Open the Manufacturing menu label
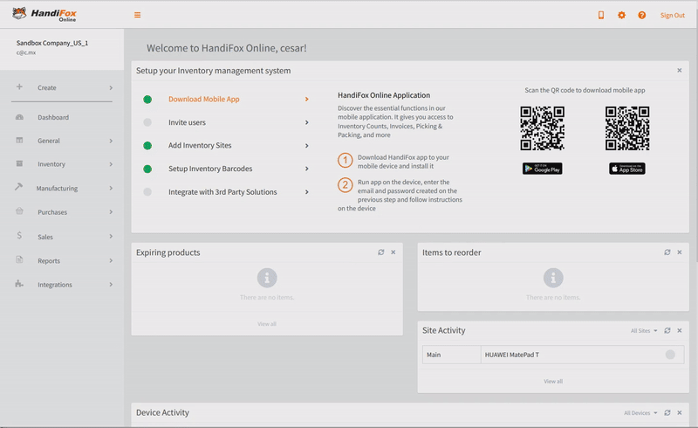This screenshot has width=698, height=428. [x=57, y=188]
